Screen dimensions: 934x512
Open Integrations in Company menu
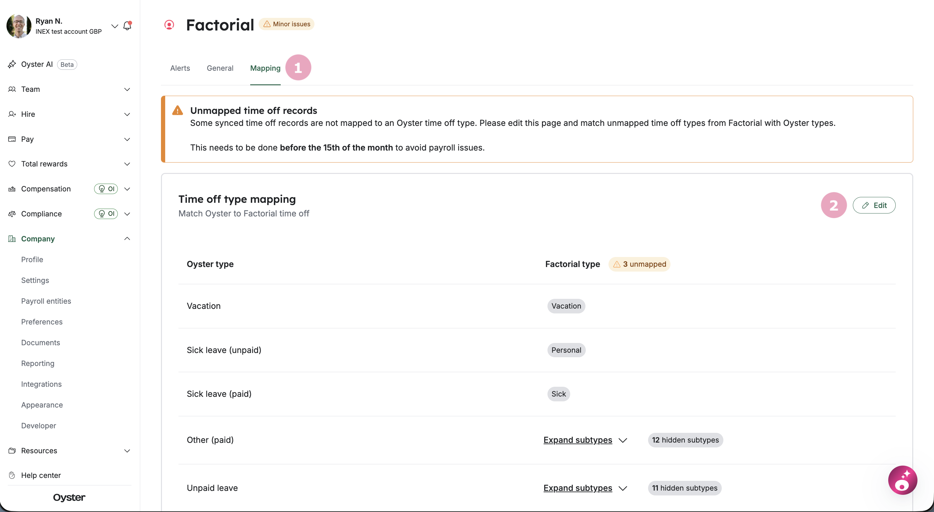[x=41, y=384]
